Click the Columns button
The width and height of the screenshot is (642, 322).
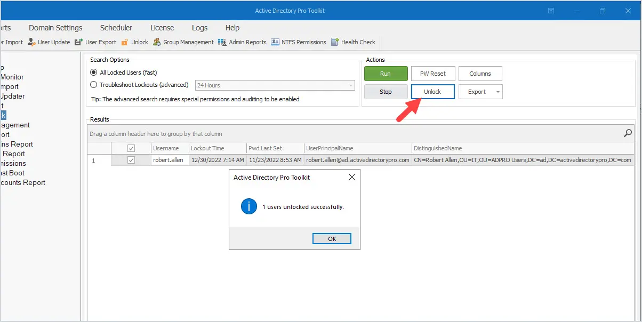tap(480, 74)
